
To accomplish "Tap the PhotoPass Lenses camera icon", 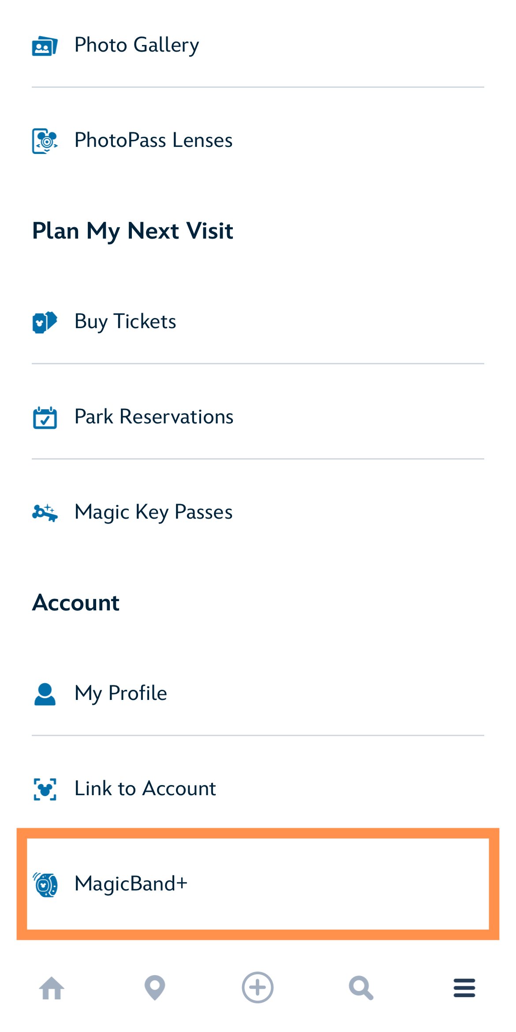I will 45,141.
